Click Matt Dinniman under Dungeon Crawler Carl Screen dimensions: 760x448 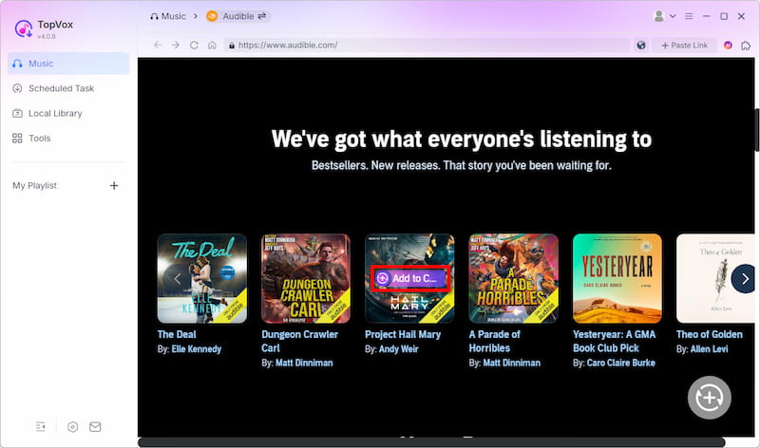tap(304, 363)
